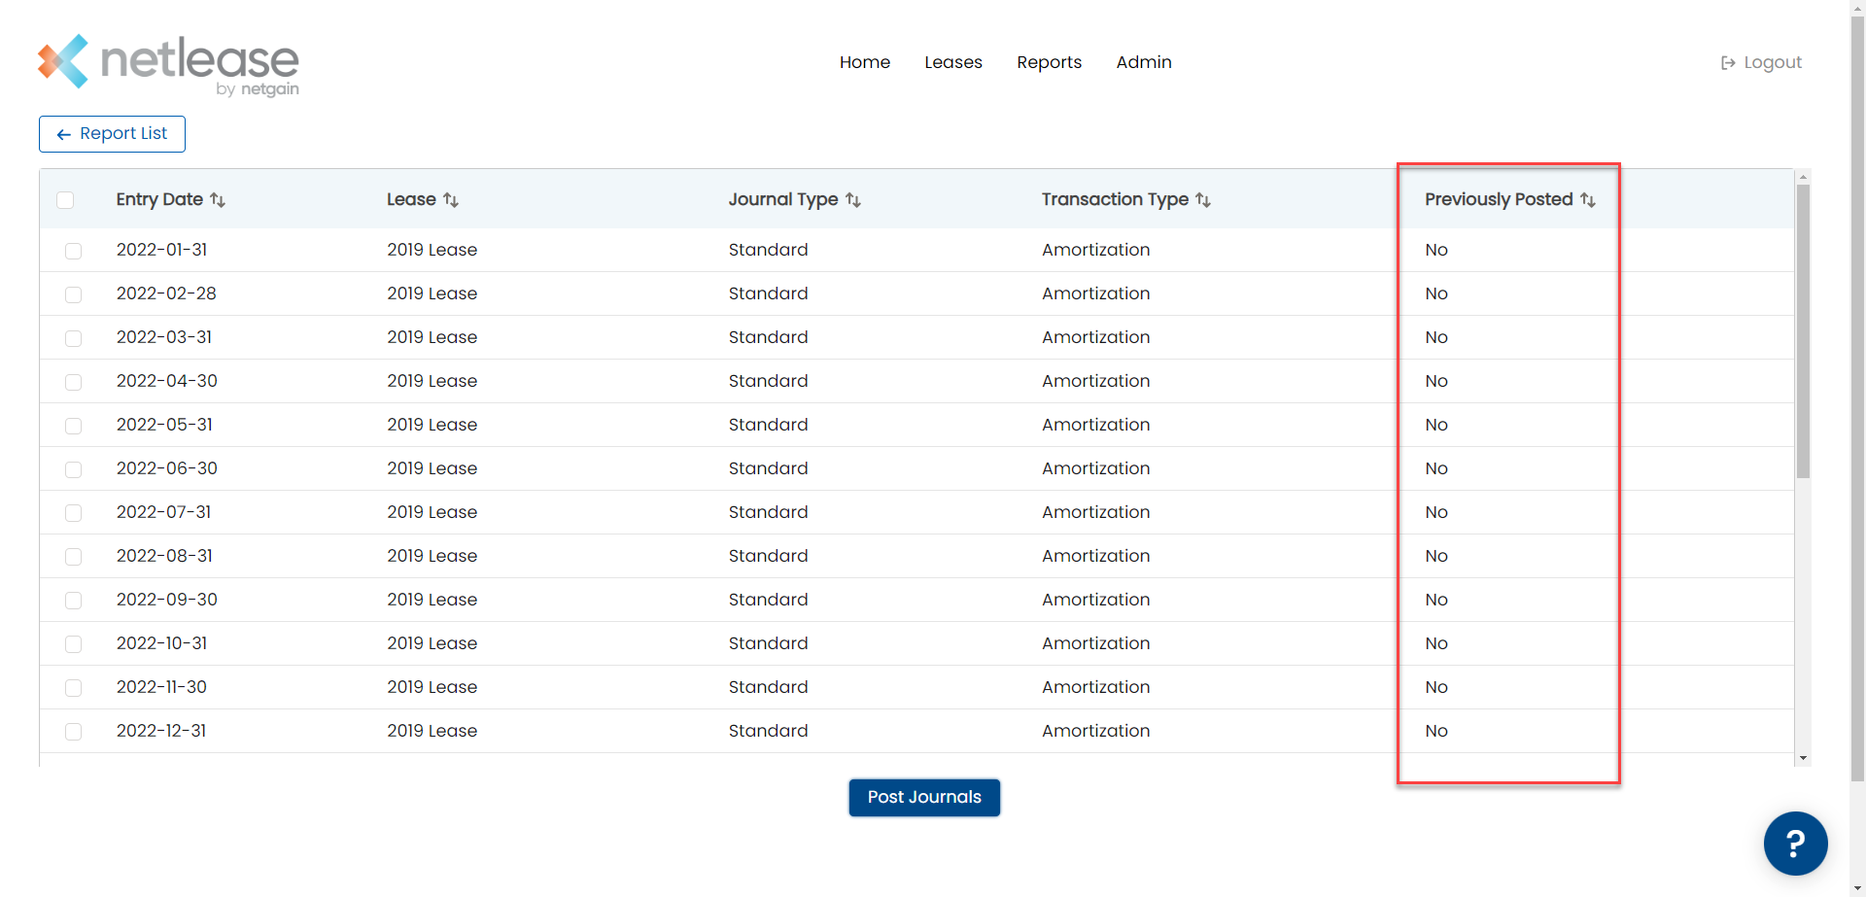Sort by Journal Type arrows icon

(x=853, y=200)
